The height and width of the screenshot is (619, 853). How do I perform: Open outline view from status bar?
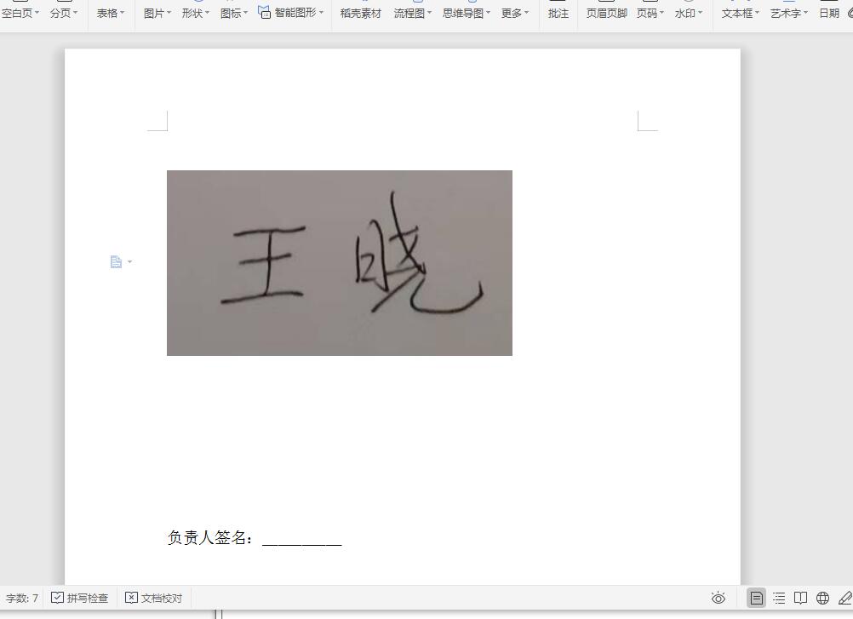pyautogui.click(x=778, y=598)
